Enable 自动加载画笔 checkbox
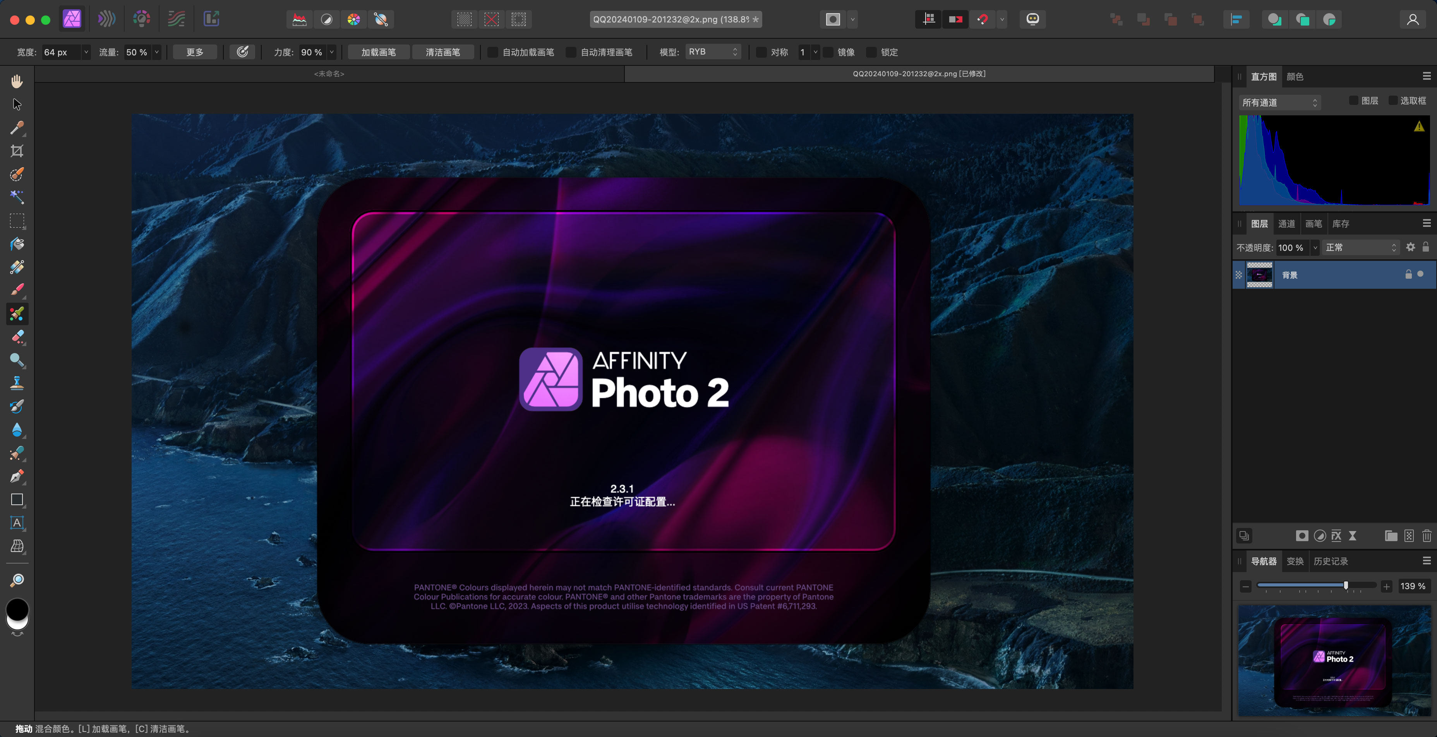 point(492,52)
